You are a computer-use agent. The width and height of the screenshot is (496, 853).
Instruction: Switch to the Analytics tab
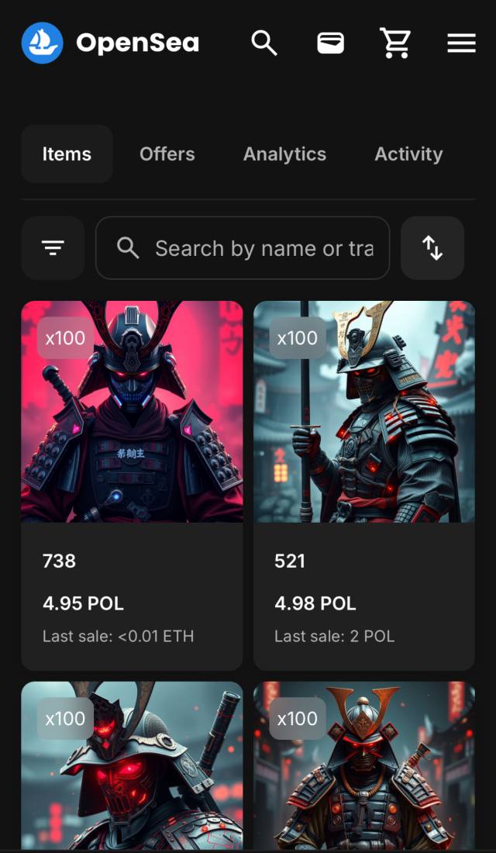click(284, 154)
